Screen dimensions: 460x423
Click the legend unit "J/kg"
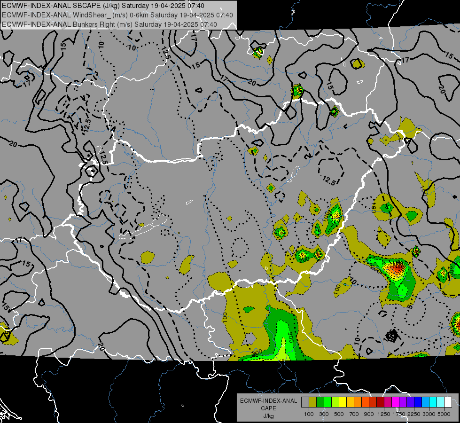[x=269, y=416]
